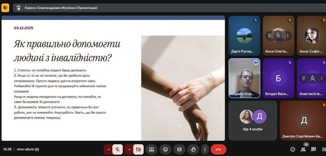Open more options on Анна Олегів tile
This screenshot has width=326, height=156.
[288, 36]
